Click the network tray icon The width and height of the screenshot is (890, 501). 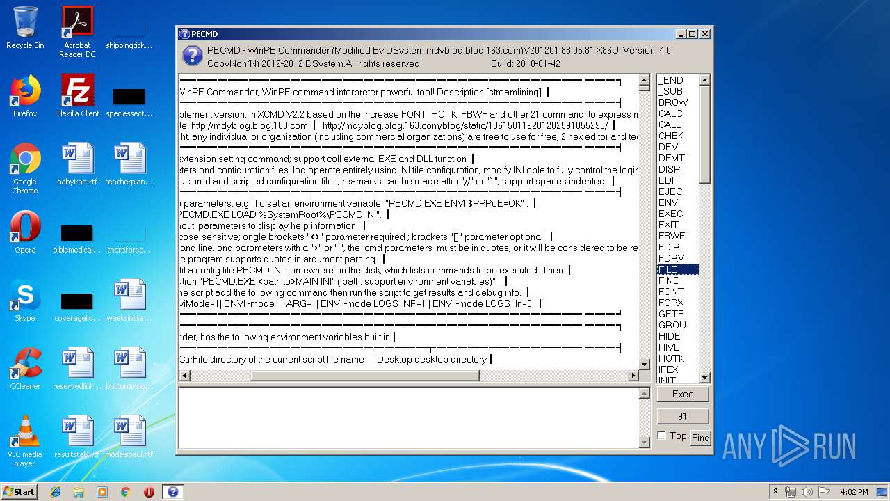pyautogui.click(x=791, y=492)
